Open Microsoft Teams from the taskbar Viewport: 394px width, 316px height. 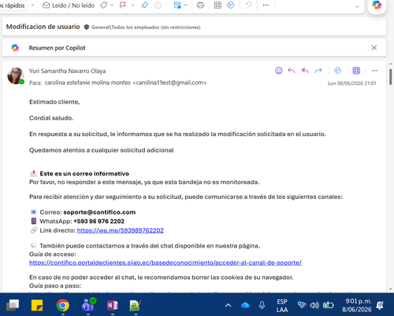pos(88,305)
